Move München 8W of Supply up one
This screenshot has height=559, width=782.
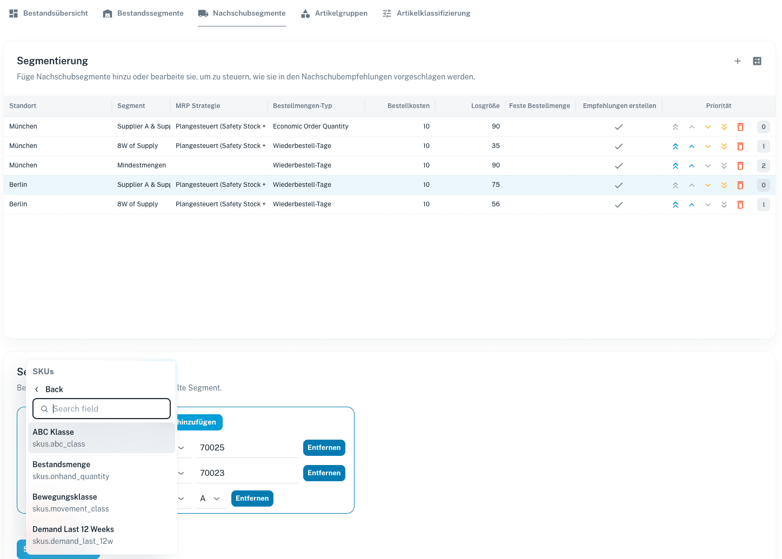[x=692, y=146]
